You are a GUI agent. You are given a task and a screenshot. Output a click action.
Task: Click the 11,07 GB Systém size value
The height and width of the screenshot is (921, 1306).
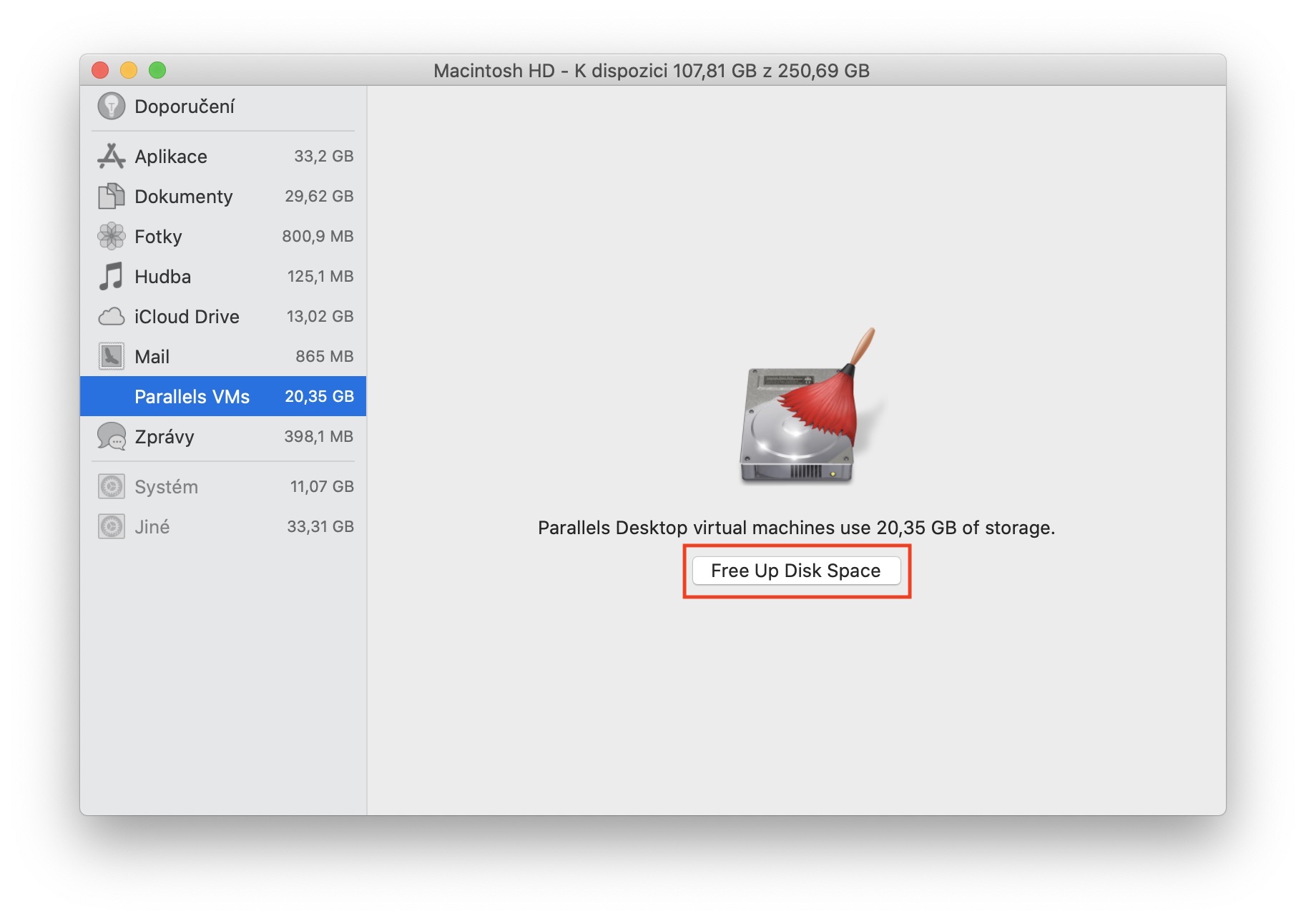coord(322,486)
